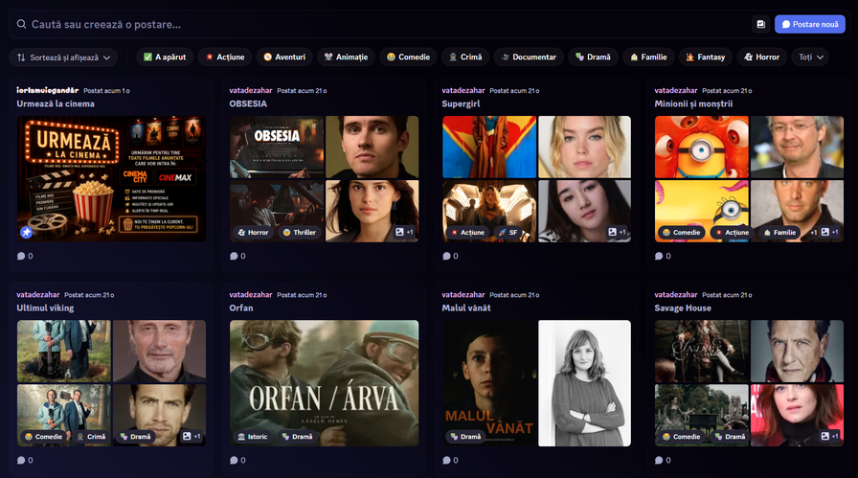Open the 'Sortează și afișează' dropdown
Screen dimensions: 858x478
(63, 57)
